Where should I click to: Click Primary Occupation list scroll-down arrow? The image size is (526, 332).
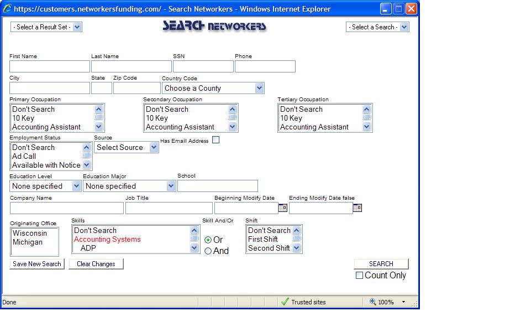[x=98, y=126]
